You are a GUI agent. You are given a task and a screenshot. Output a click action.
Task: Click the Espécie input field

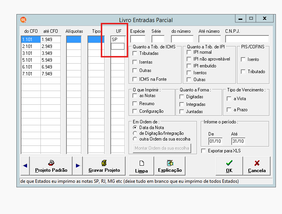(138, 39)
